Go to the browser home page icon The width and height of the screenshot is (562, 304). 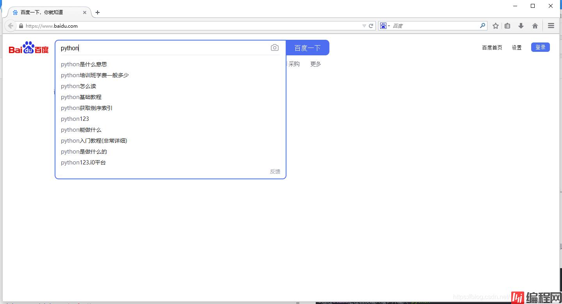pos(535,26)
